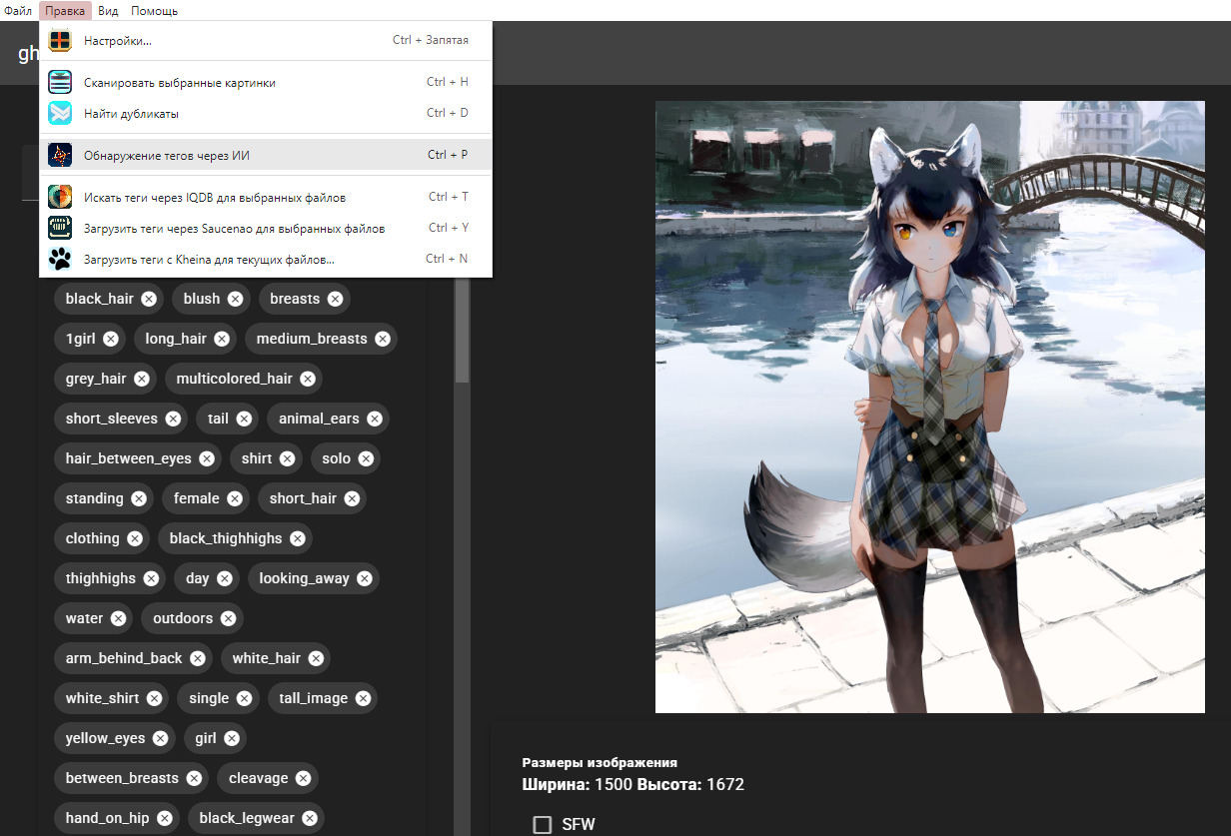Remove the 1girl tag
Screen dimensions: 1231x836
[111, 339]
